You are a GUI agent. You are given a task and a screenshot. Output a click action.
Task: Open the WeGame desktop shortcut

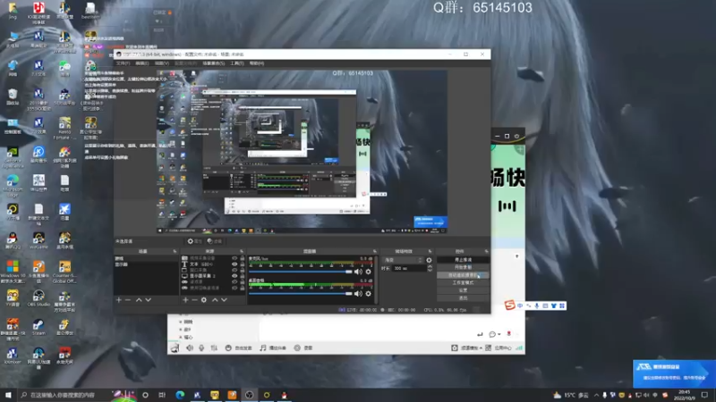click(x=38, y=240)
